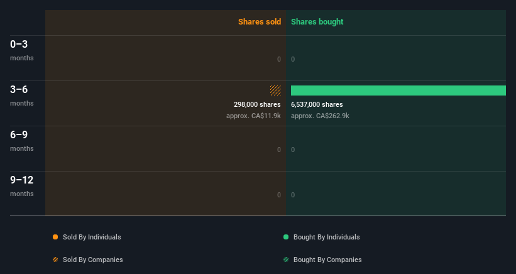The image size is (516, 274).
Task: Click the Bought By Individuals legend text
Action: 326,237
